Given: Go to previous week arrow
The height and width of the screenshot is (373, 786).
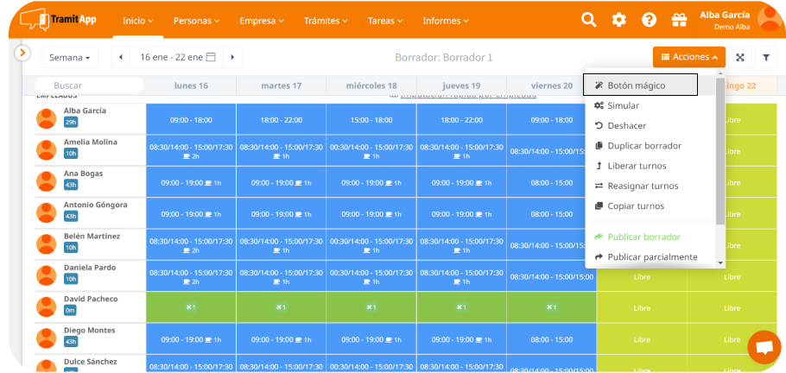Looking at the screenshot, I should tap(121, 58).
